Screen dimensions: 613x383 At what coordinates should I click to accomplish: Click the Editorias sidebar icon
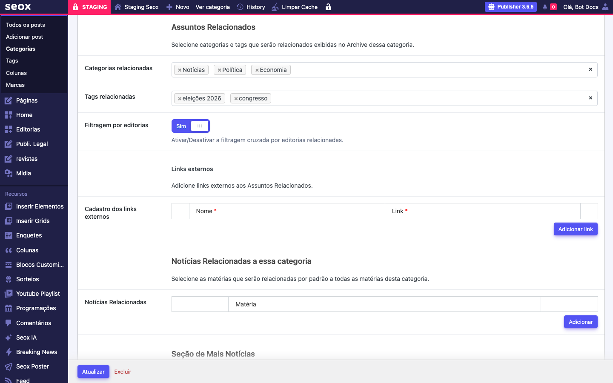[8, 129]
